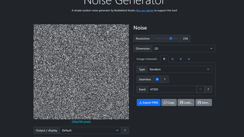The image size is (244, 137).
Task: Switch to the A channel tab
Action: [189, 59]
